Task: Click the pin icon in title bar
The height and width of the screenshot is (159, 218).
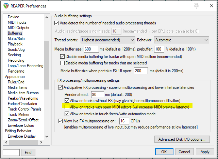Action: coord(196,6)
